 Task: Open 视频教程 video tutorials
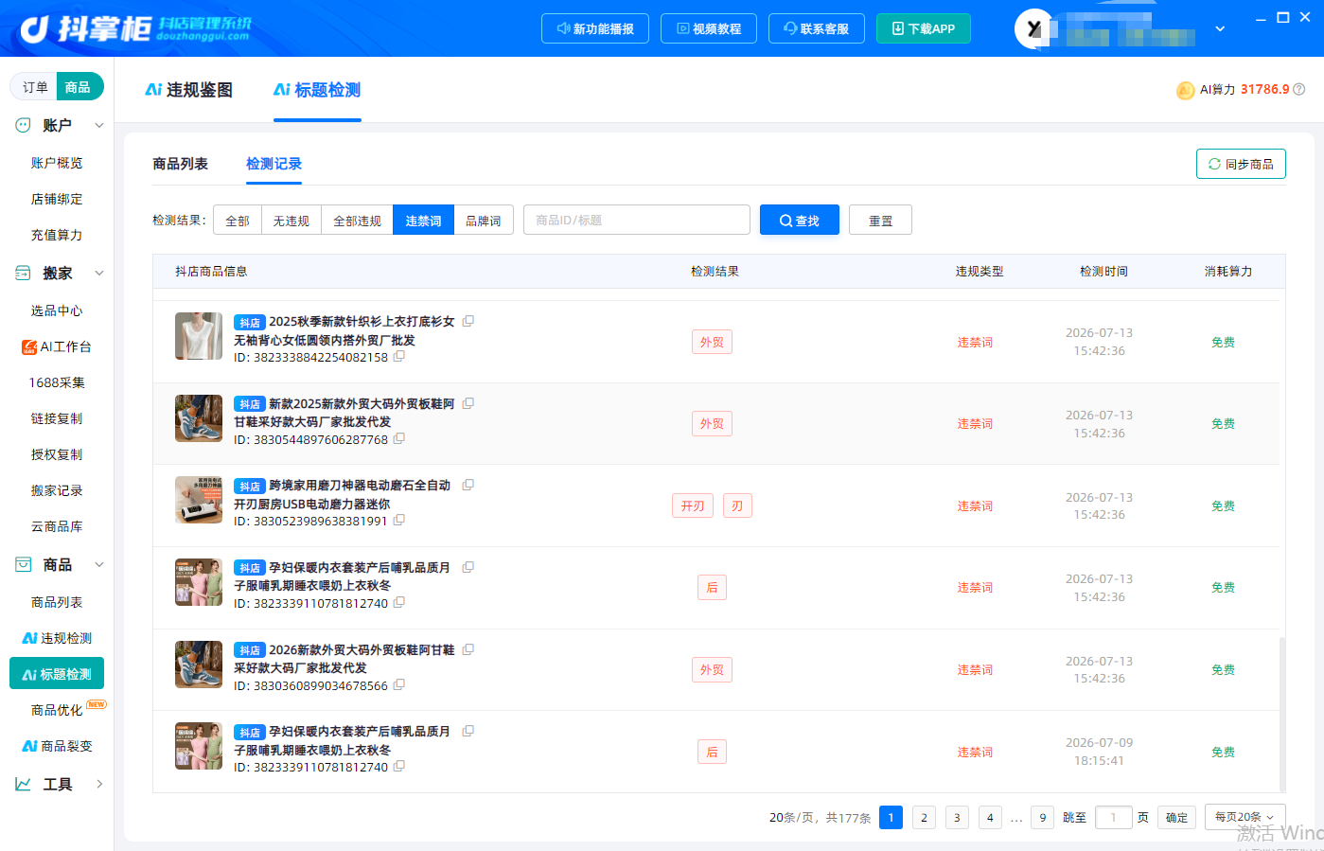[709, 28]
